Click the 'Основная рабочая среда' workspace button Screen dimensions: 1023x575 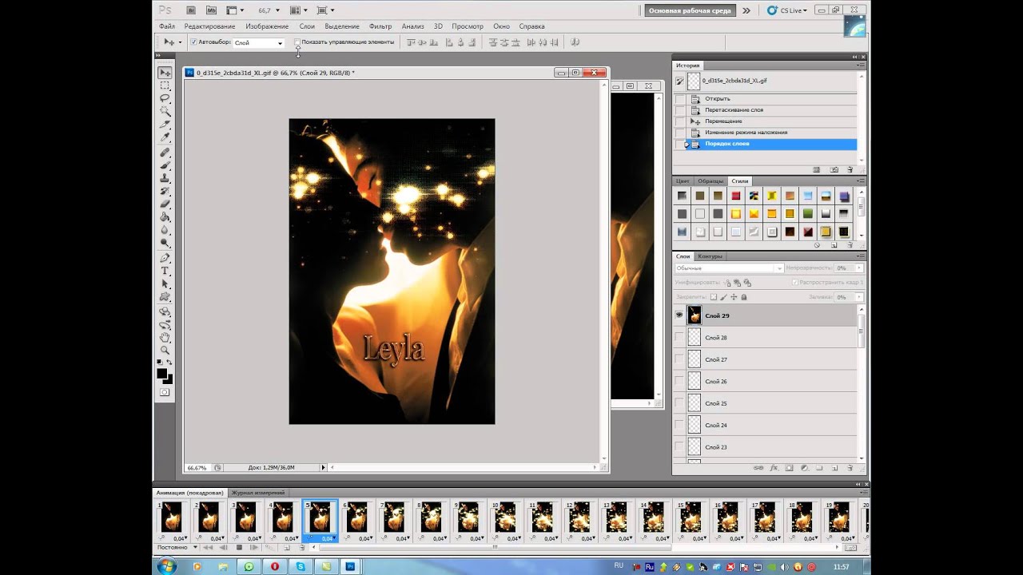click(690, 10)
